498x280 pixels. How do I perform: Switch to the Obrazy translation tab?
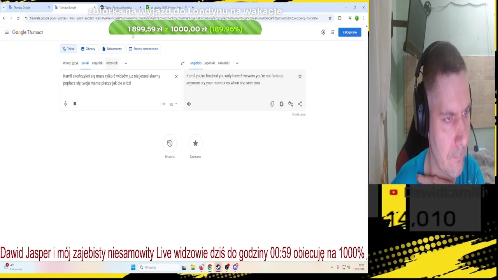(88, 49)
